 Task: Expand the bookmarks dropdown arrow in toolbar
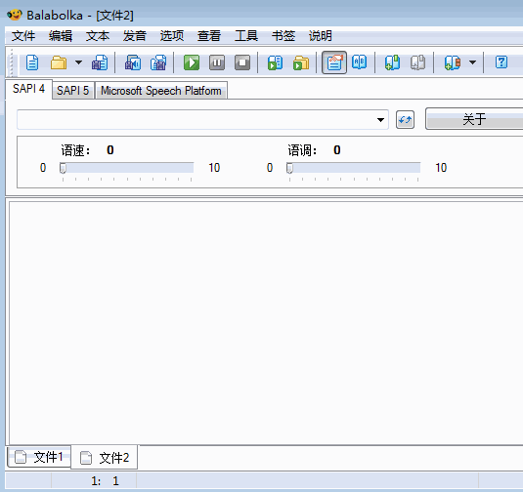(x=472, y=62)
